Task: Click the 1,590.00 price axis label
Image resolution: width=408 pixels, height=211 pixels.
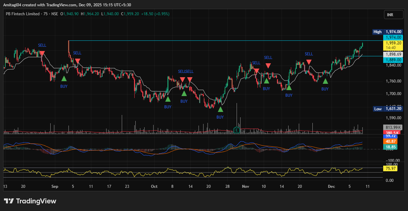Action: point(393,118)
